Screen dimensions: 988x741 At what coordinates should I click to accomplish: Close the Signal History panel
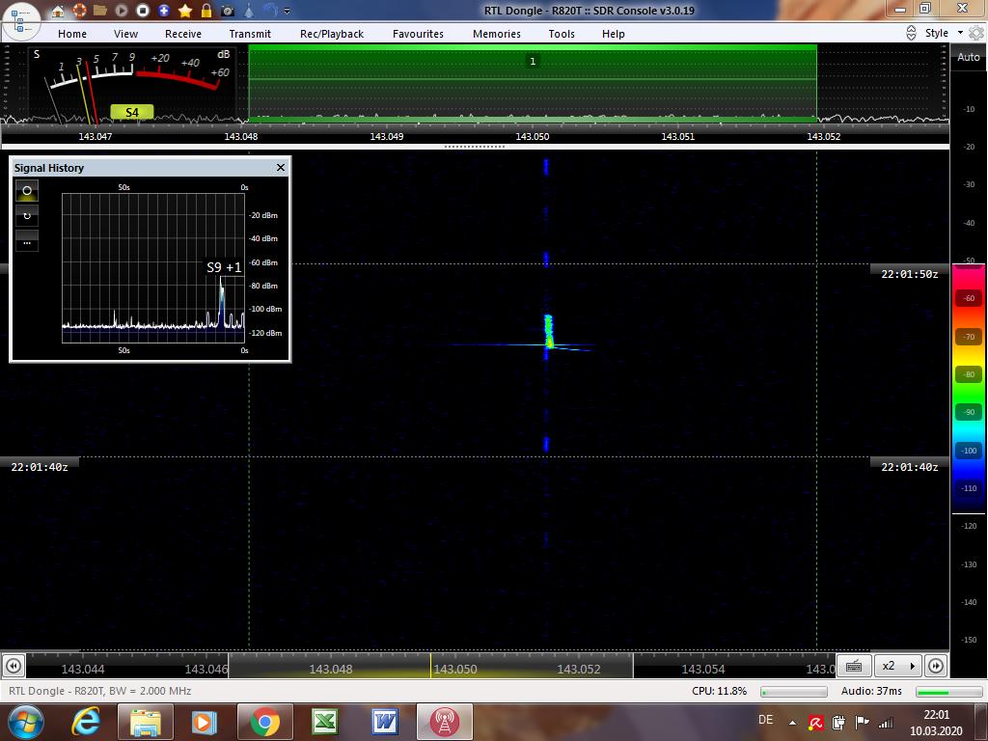click(281, 168)
